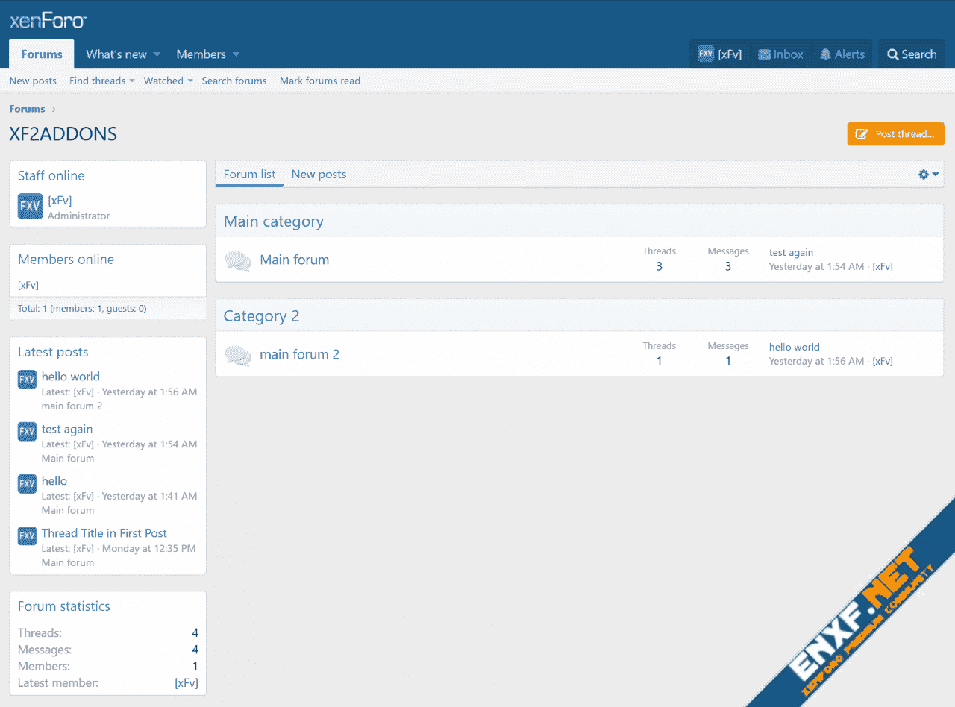Open 'Thread Title in First Post' thread
Image resolution: width=955 pixels, height=707 pixels.
(x=104, y=533)
